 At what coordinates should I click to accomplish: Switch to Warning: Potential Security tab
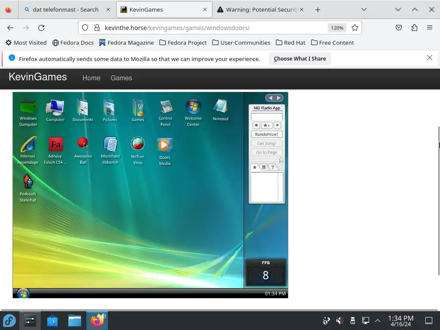(260, 9)
